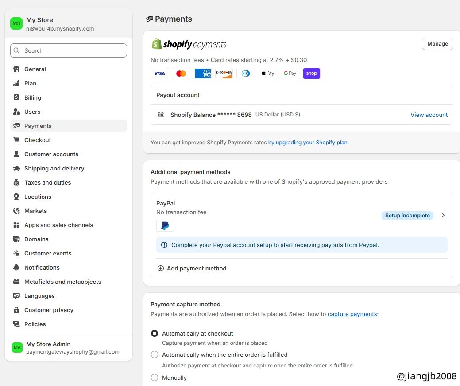Select capture when entire order is fulfilled
The width and height of the screenshot is (460, 386).
point(155,355)
